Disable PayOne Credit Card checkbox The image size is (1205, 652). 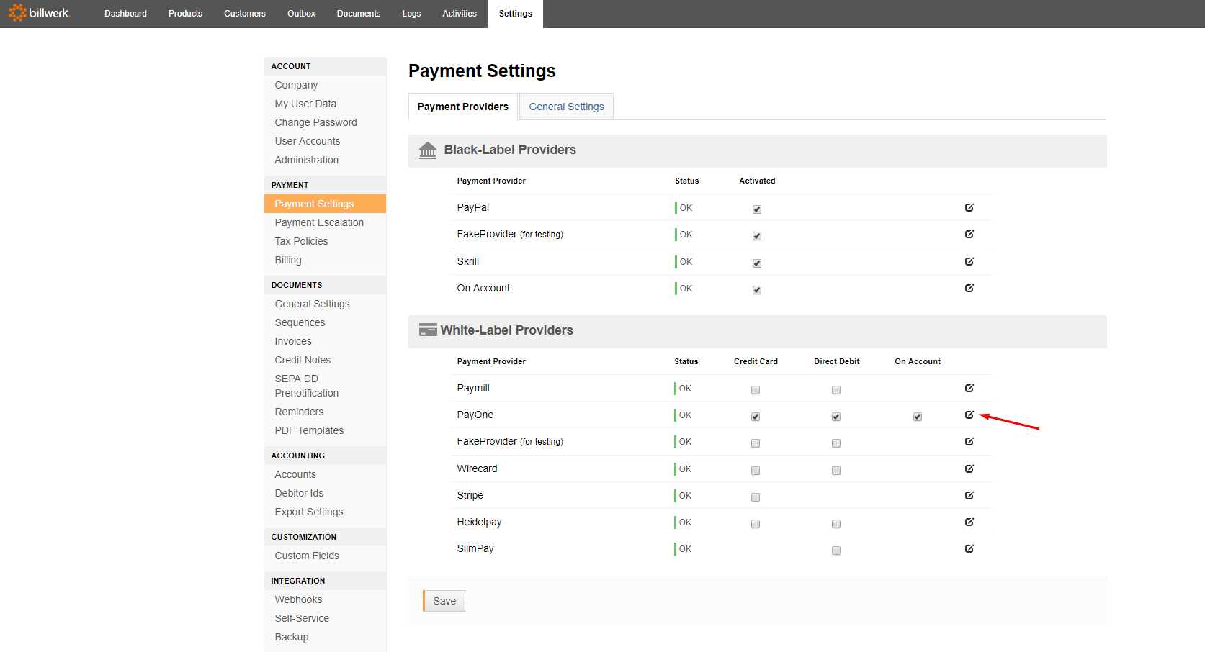(756, 417)
